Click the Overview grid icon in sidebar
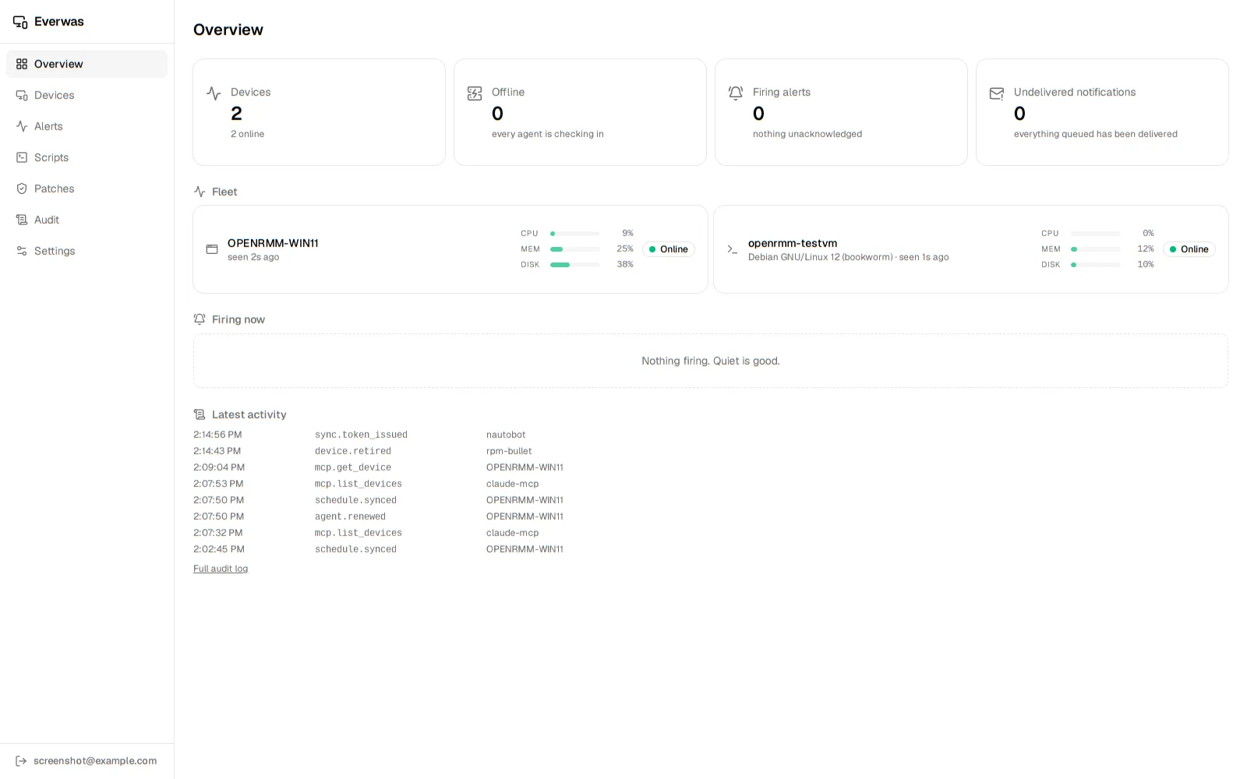The height and width of the screenshot is (779, 1247). point(22,64)
